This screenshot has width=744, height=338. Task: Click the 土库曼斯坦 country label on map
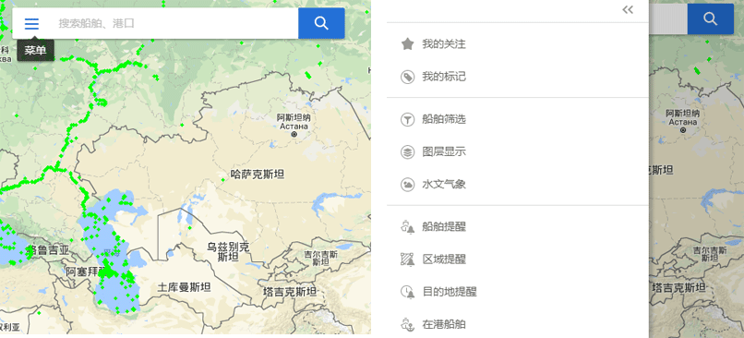(184, 287)
